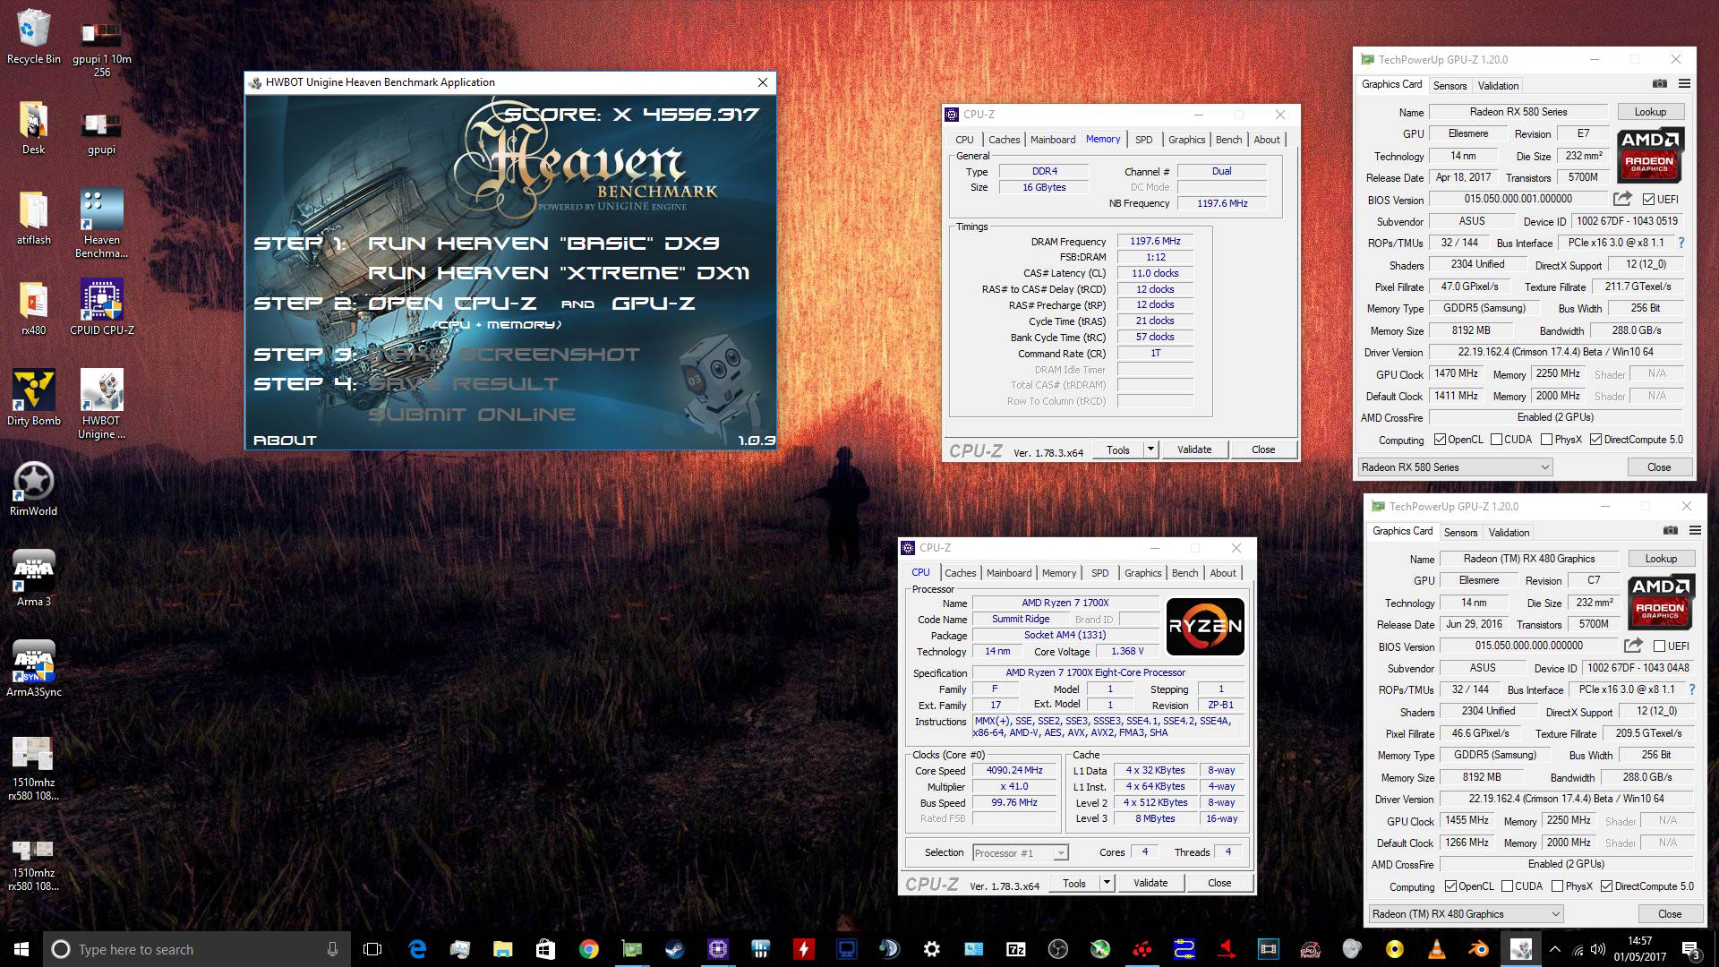Toggle PhysX checkbox in RX 580 GPU-Z
This screenshot has width=1719, height=967.
coord(1546,440)
